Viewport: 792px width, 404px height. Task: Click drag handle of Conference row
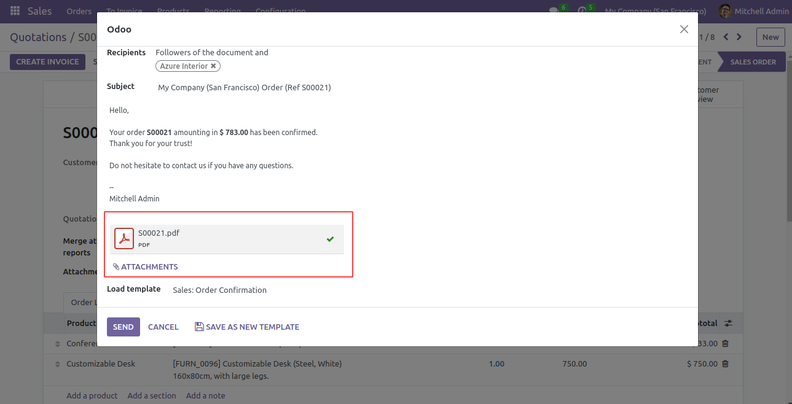pyautogui.click(x=58, y=344)
